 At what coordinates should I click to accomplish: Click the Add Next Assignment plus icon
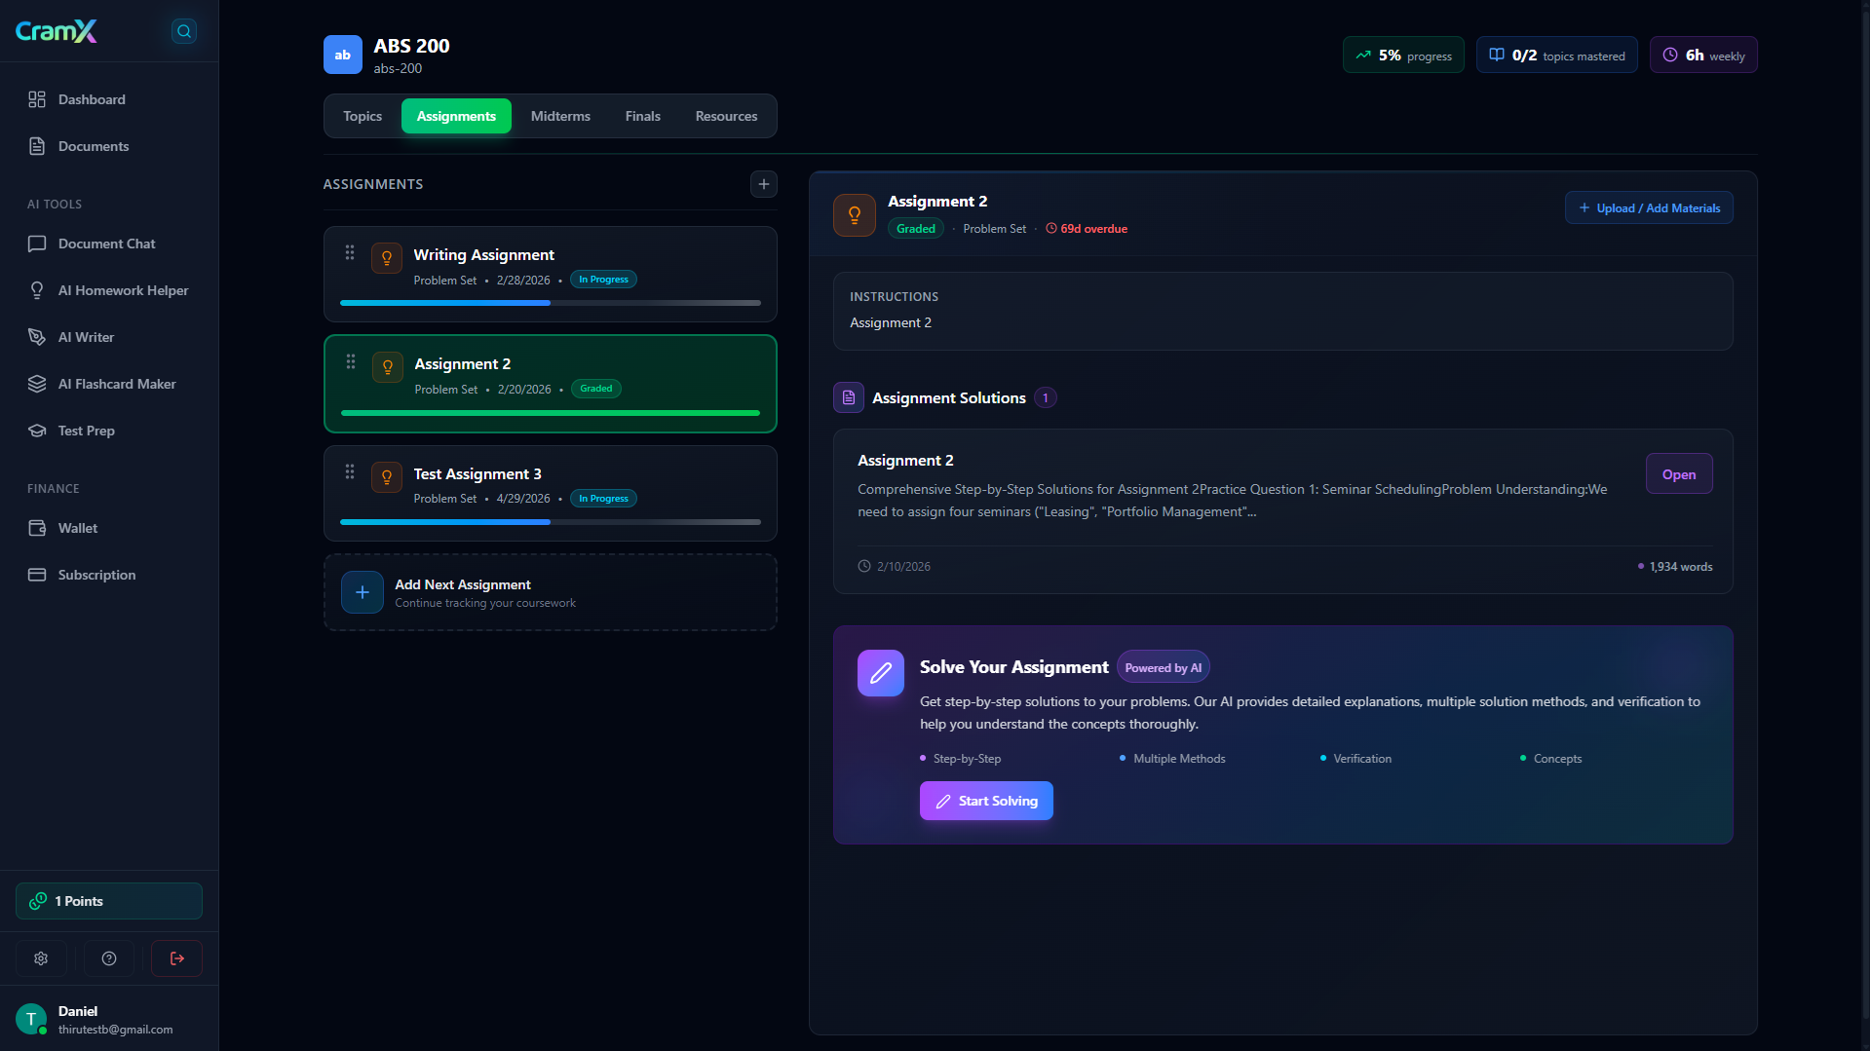(x=363, y=592)
